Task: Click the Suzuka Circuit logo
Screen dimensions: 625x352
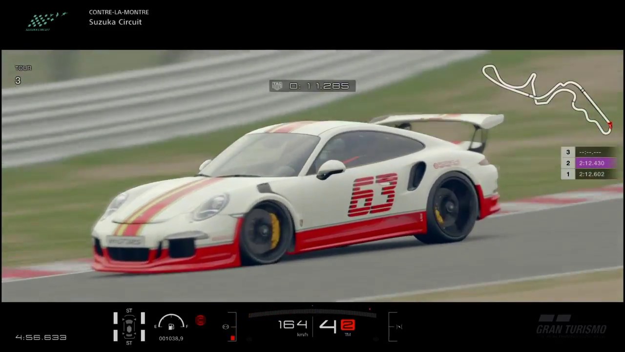Action: [46, 21]
